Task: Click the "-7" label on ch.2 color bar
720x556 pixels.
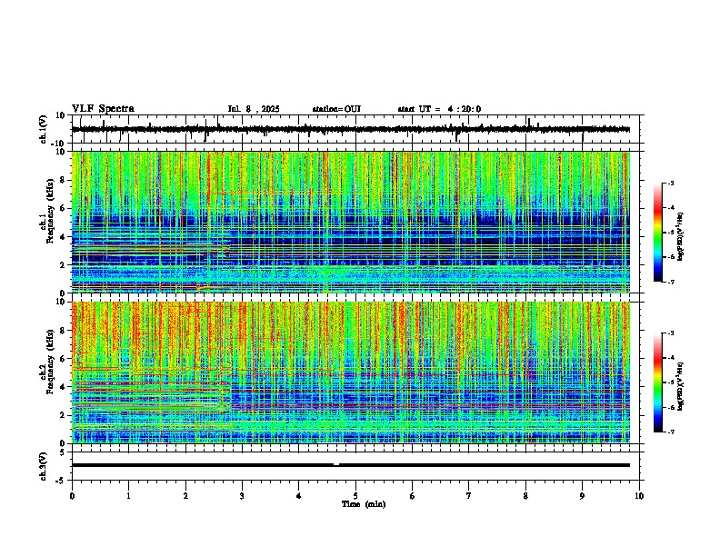Action: [x=670, y=432]
